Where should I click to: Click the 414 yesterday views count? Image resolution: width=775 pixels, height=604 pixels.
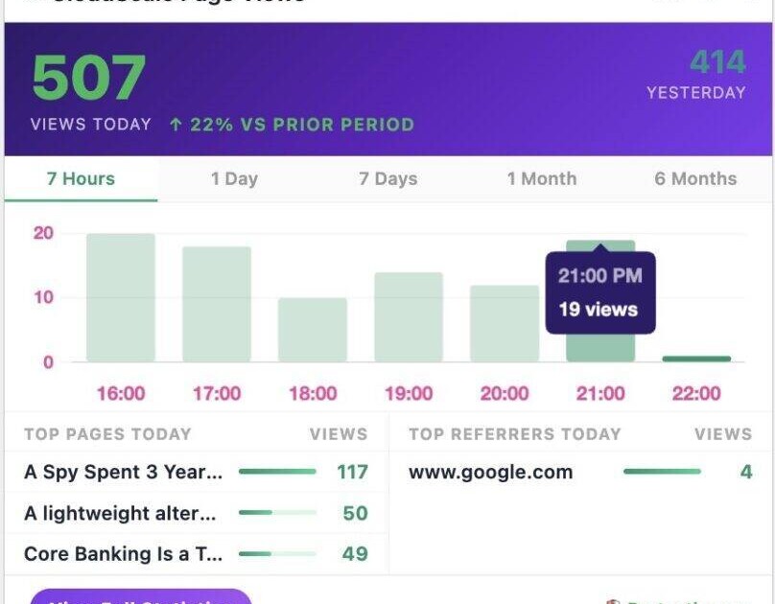[717, 63]
